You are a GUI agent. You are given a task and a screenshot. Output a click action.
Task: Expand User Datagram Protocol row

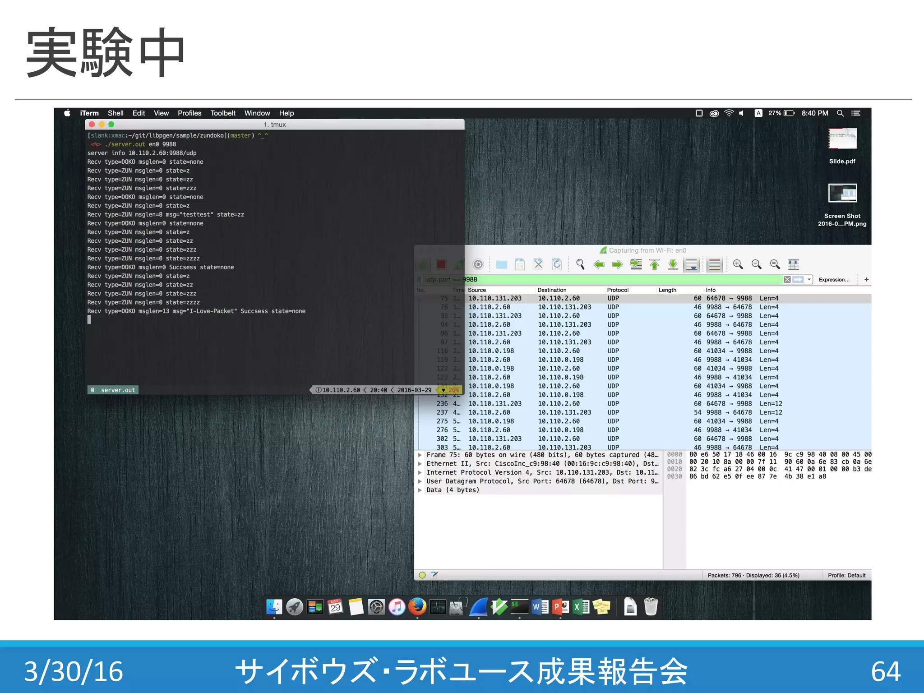tap(420, 481)
